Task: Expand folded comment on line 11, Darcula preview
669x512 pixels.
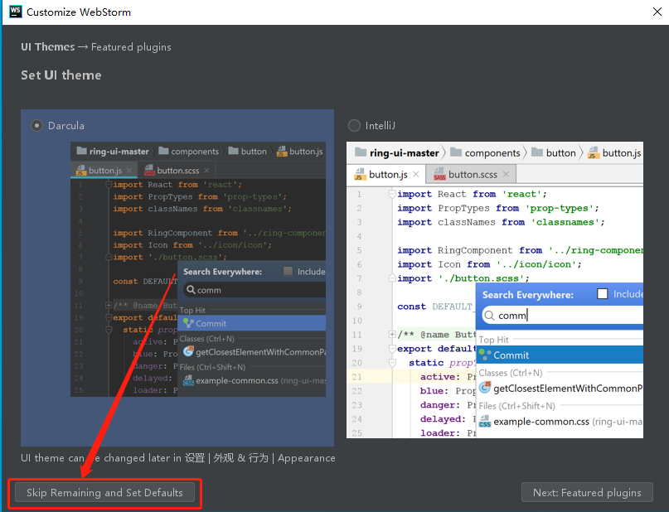Action: [109, 305]
